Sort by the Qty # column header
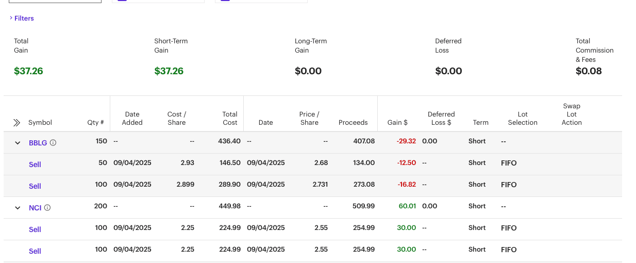Screen dimensions: 636x263 coord(95,123)
